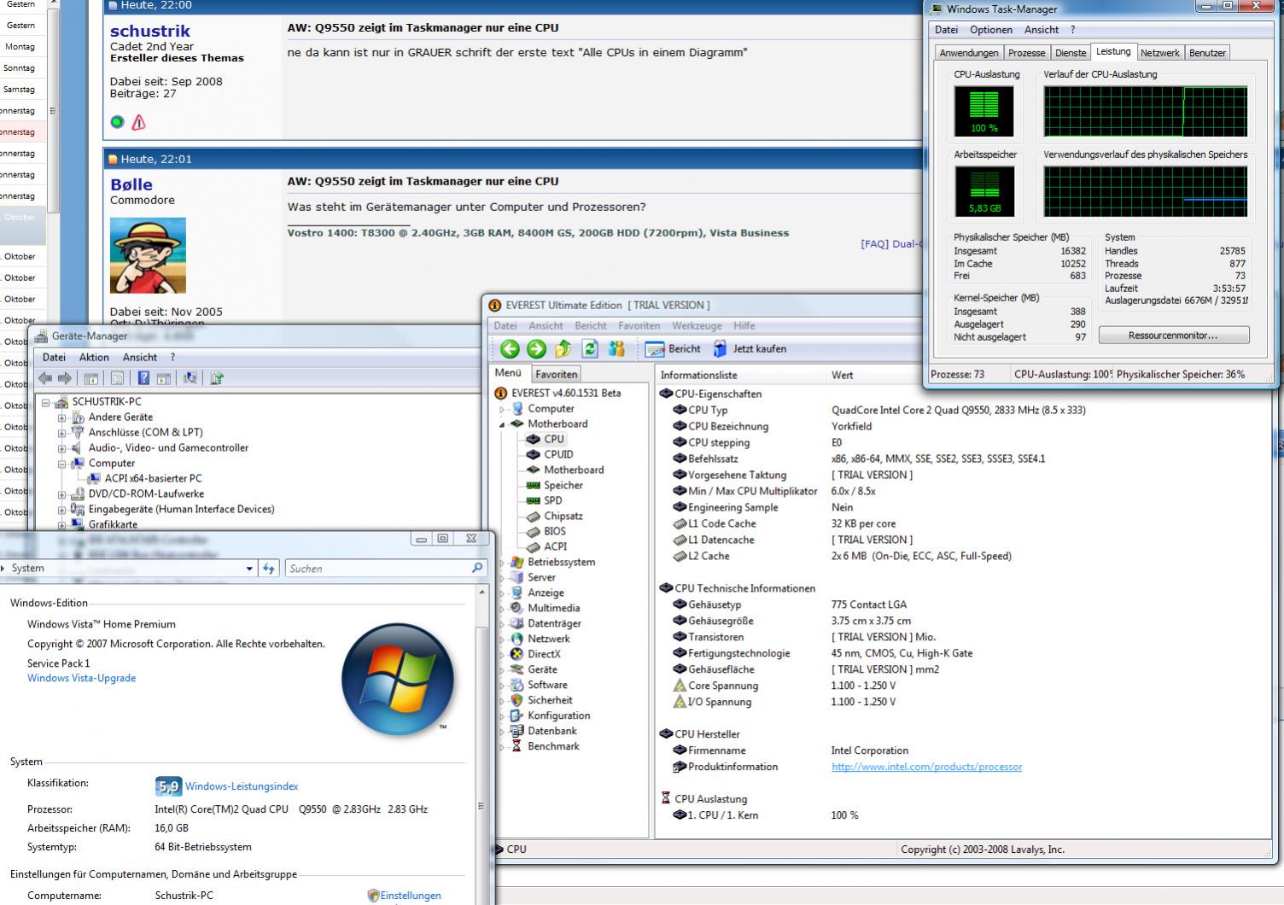Select SPD in EVEREST tree
This screenshot has height=905, width=1284.
pos(553,500)
